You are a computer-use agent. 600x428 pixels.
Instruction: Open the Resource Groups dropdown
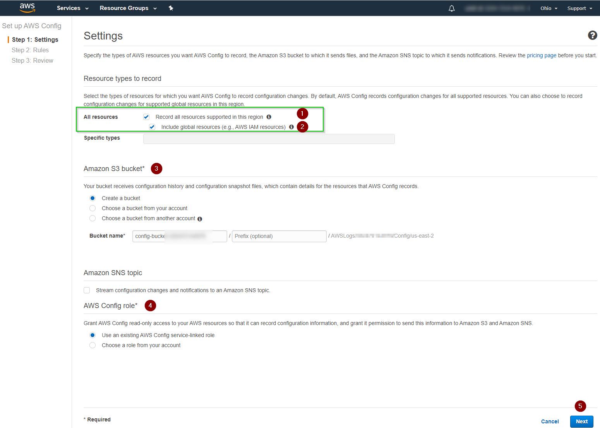128,8
